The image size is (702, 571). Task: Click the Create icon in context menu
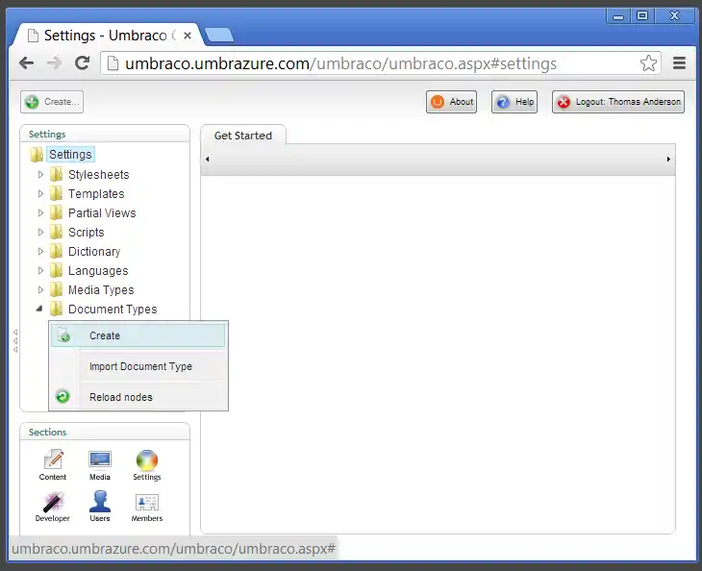(x=64, y=335)
